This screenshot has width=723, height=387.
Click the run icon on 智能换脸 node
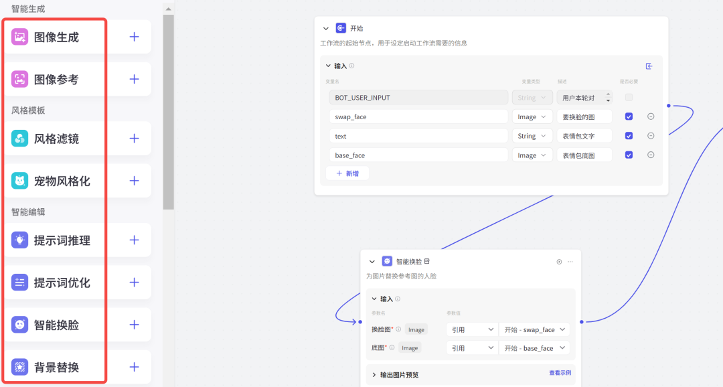559,262
